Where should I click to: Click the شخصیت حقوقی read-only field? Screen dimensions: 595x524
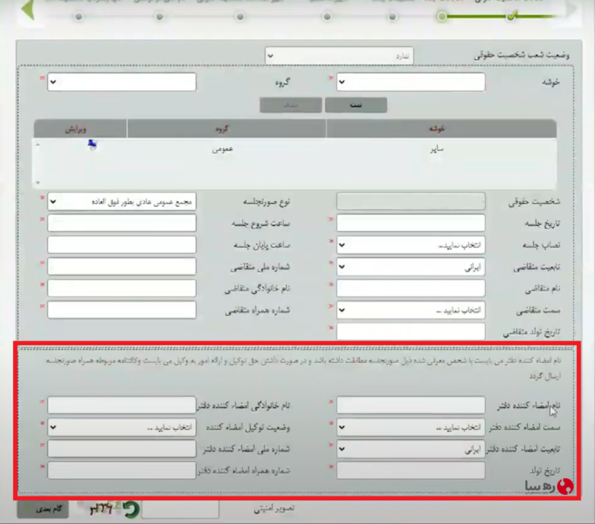tap(411, 201)
